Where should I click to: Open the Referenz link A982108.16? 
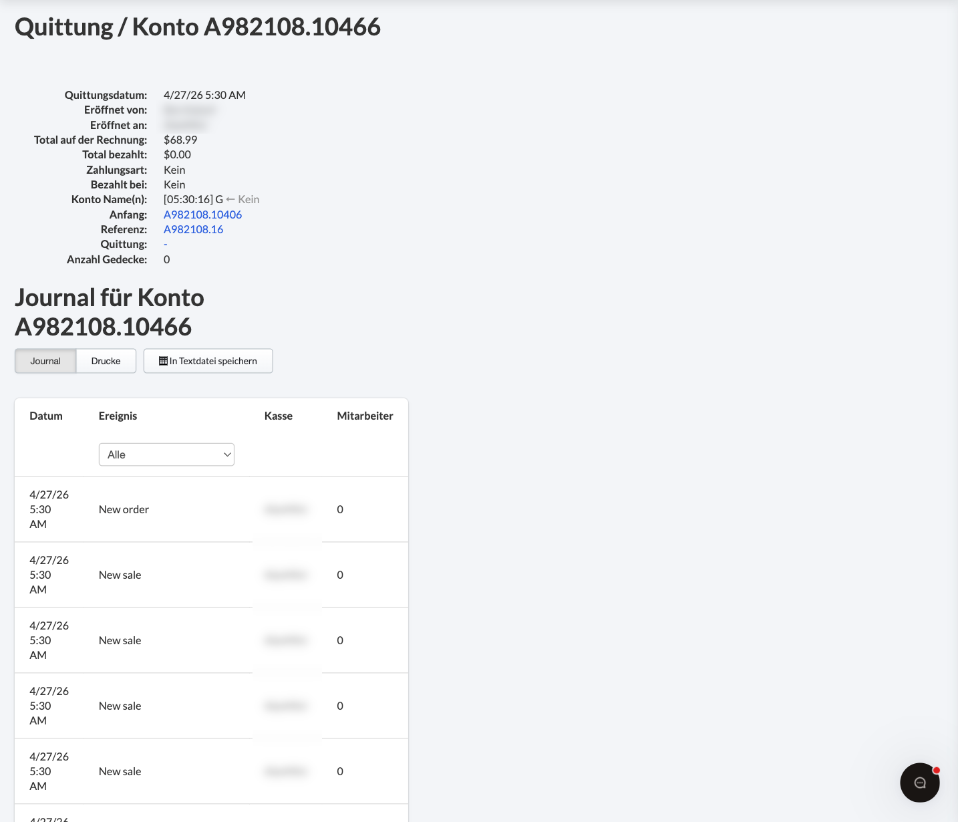point(193,229)
